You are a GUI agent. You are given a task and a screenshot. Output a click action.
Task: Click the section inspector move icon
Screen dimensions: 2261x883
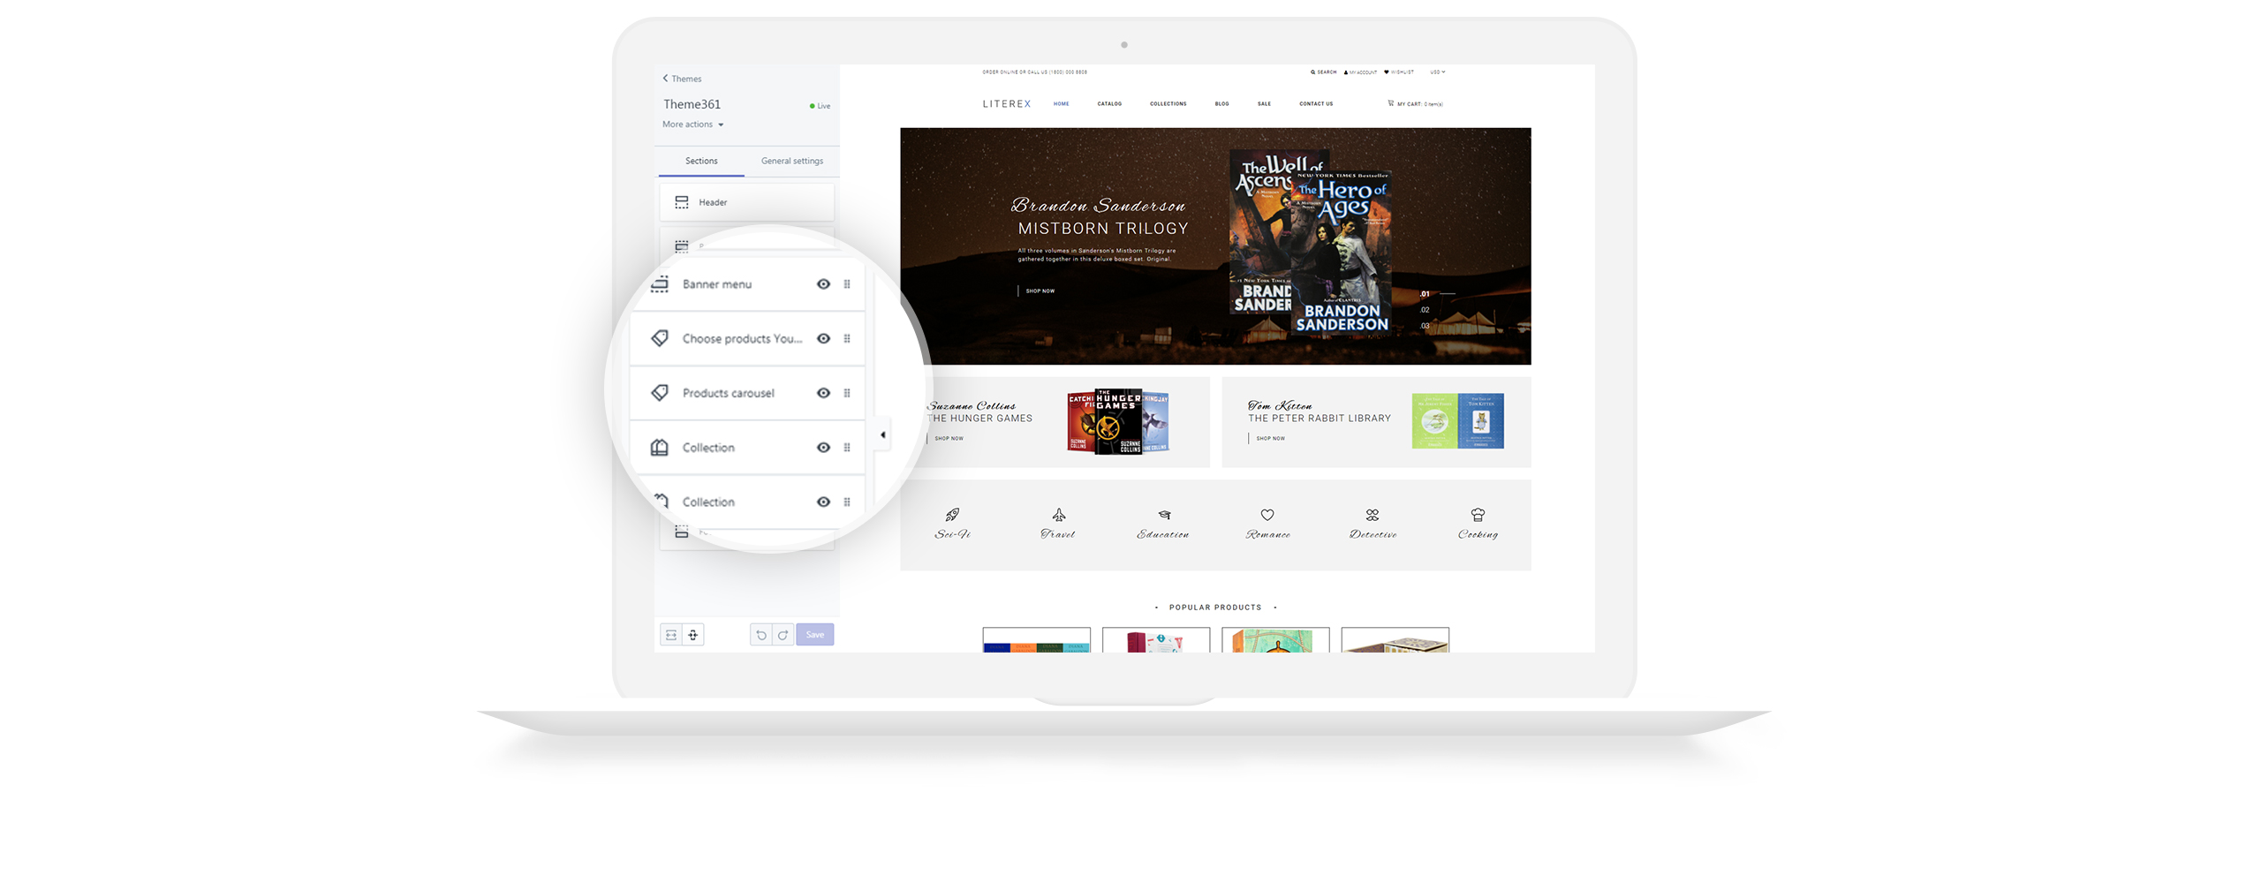tap(693, 635)
